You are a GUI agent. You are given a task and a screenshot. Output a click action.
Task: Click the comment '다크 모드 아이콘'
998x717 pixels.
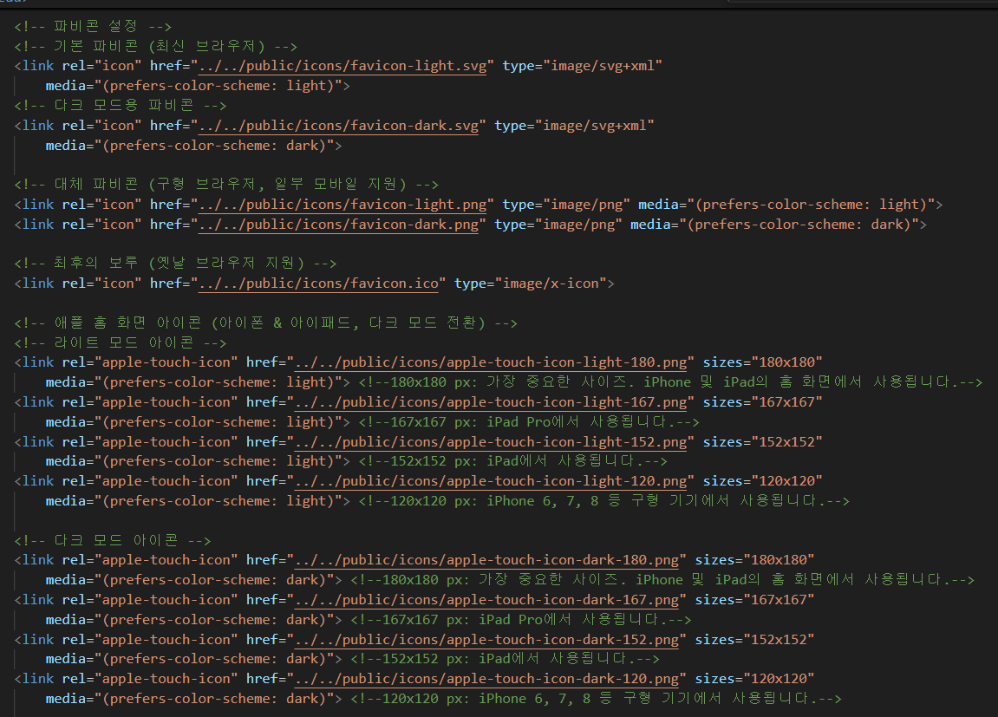[x=113, y=541]
